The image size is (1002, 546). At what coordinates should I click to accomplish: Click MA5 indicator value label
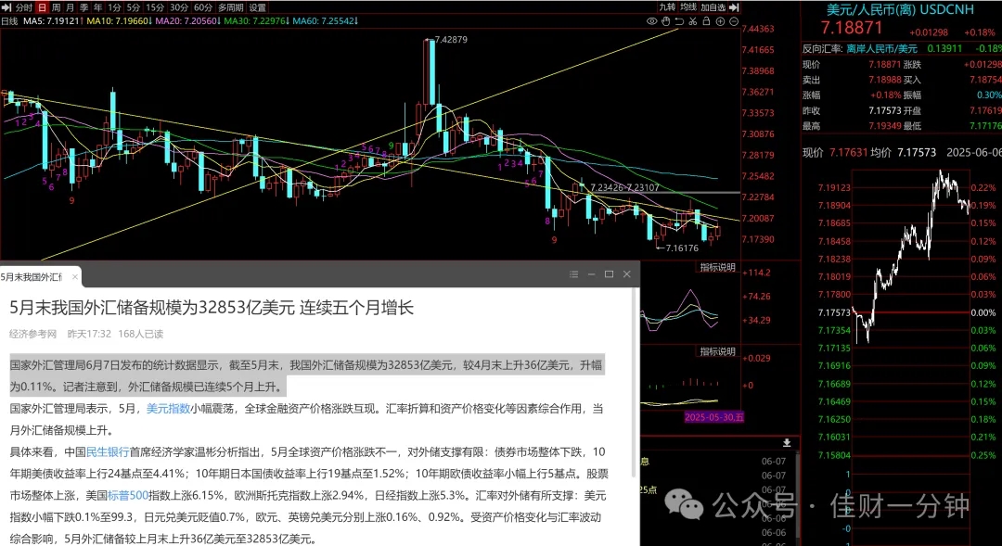(x=52, y=21)
